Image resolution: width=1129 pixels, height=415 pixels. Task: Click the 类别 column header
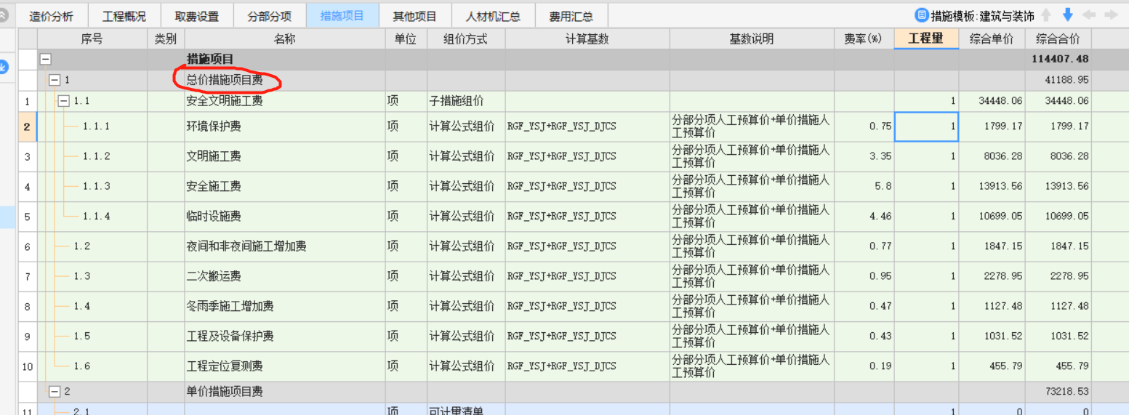click(x=166, y=39)
